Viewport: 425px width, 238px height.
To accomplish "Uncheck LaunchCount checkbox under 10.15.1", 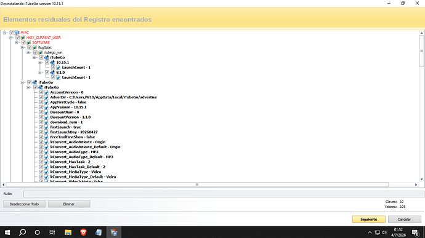I will [x=53, y=68].
